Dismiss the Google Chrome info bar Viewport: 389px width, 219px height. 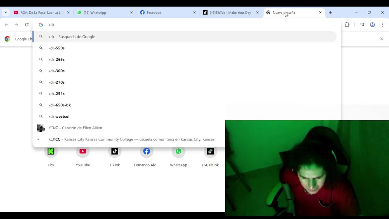[x=381, y=39]
